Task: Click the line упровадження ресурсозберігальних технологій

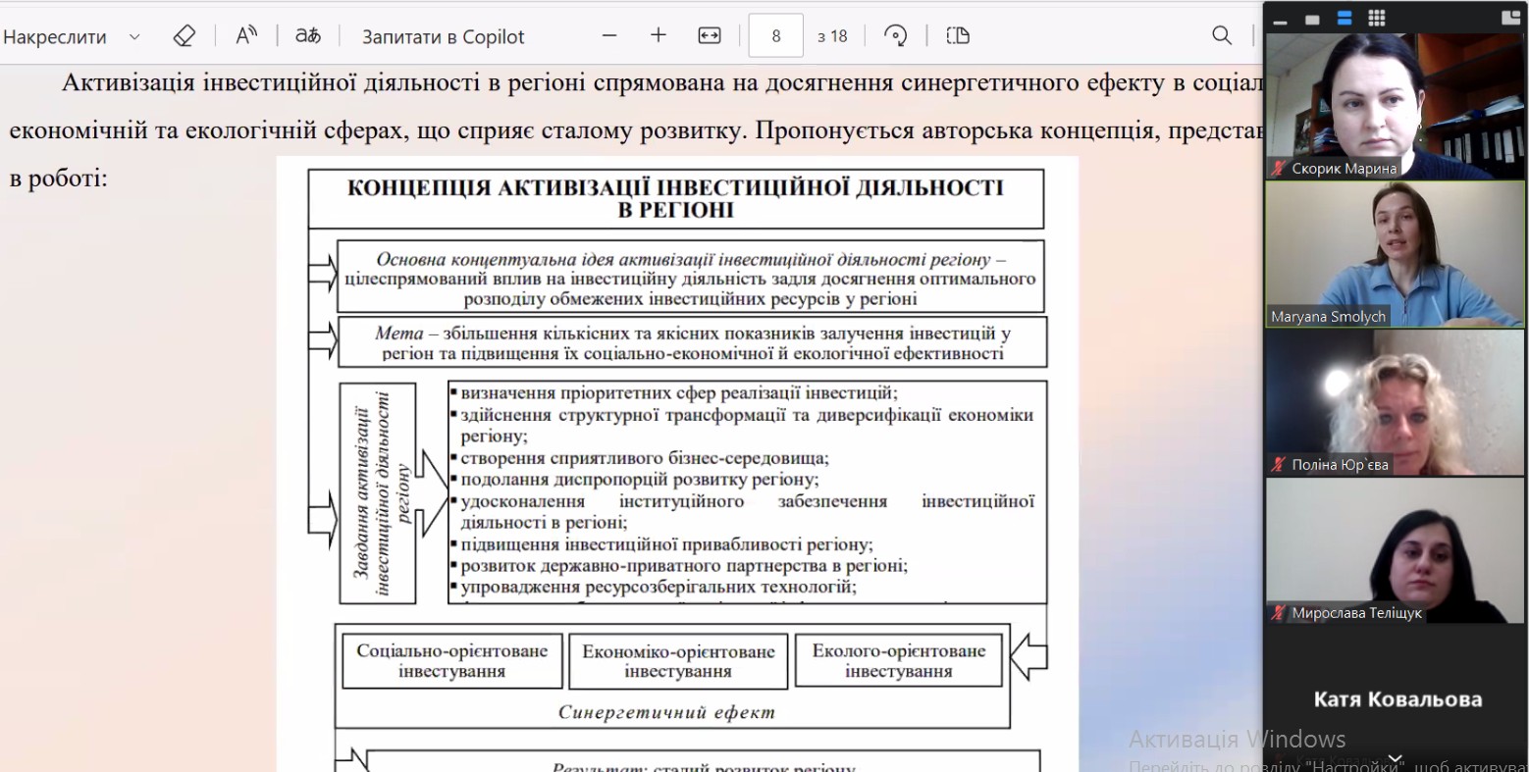Action: (659, 588)
